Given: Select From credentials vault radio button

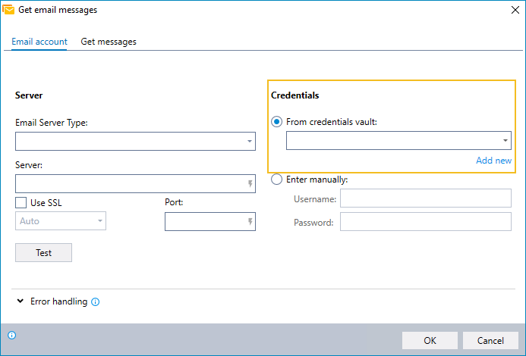Looking at the screenshot, I should click(277, 121).
